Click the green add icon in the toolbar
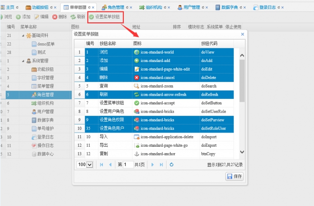This screenshot has height=206, width=314. (x=18, y=17)
